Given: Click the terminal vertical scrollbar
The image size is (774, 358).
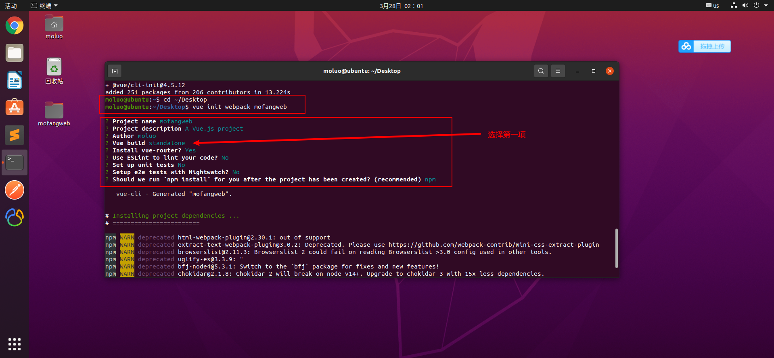Looking at the screenshot, I should pyautogui.click(x=616, y=248).
